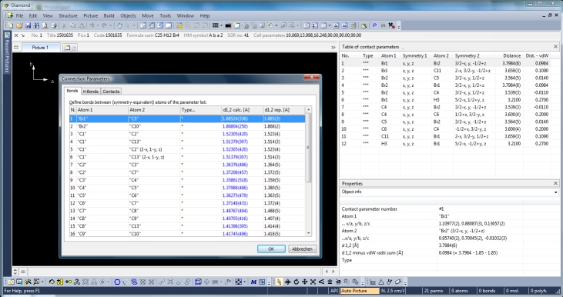Click the picture grid icon left of Picture 1 tab
This screenshot has height=297, width=563.
pyautogui.click(x=16, y=48)
